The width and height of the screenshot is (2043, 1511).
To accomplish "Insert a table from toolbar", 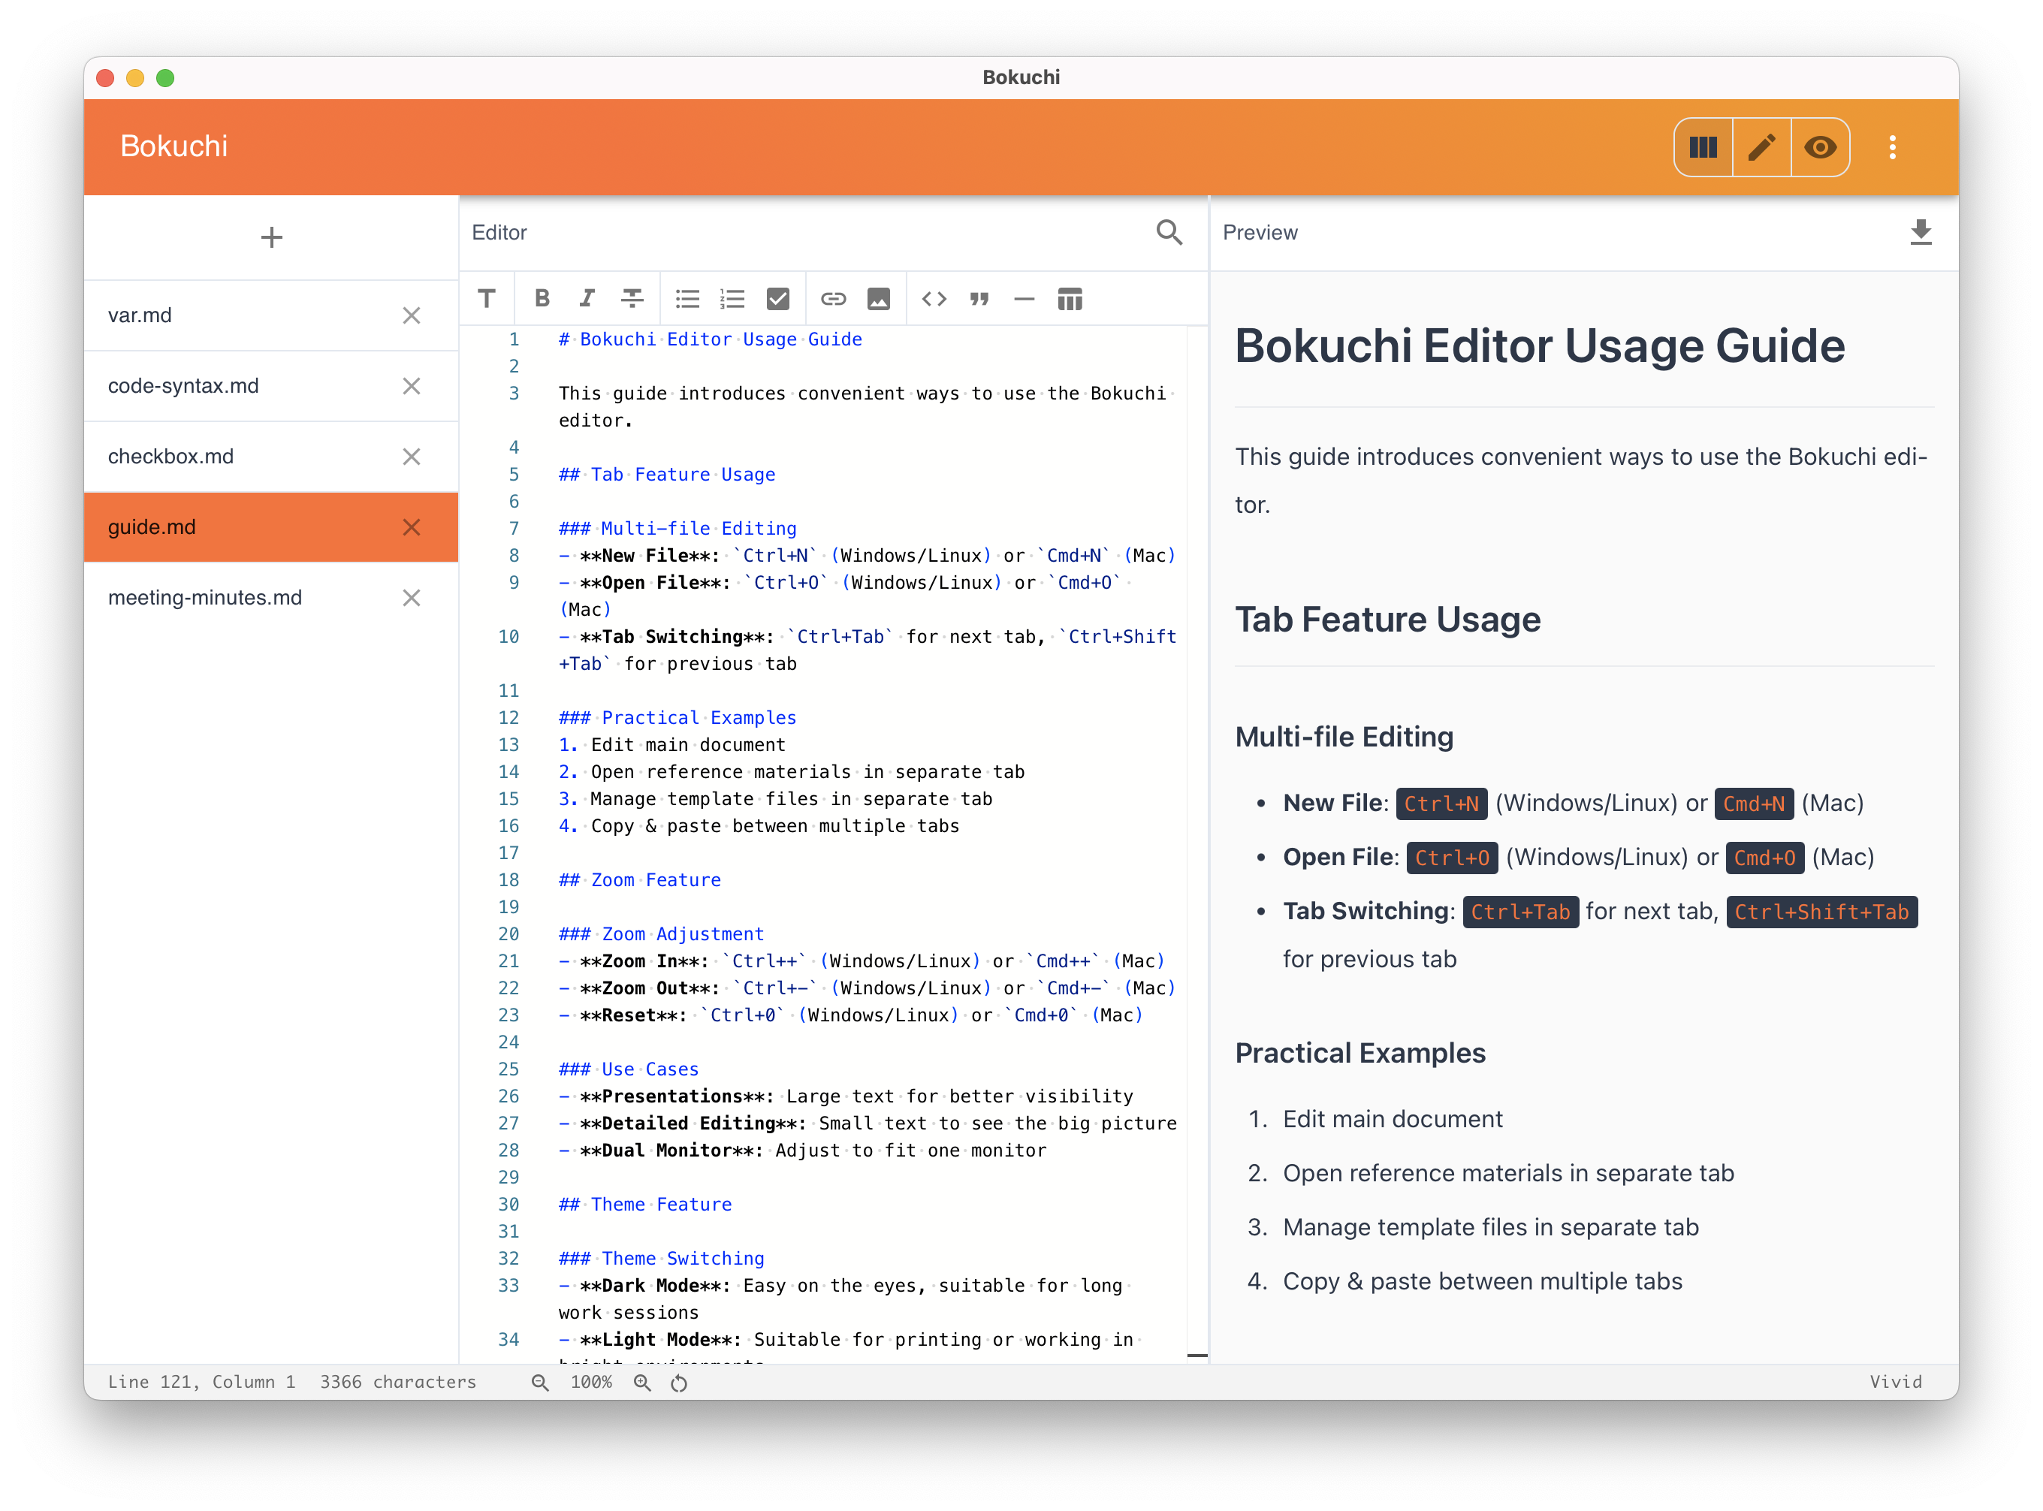I will 1070,298.
